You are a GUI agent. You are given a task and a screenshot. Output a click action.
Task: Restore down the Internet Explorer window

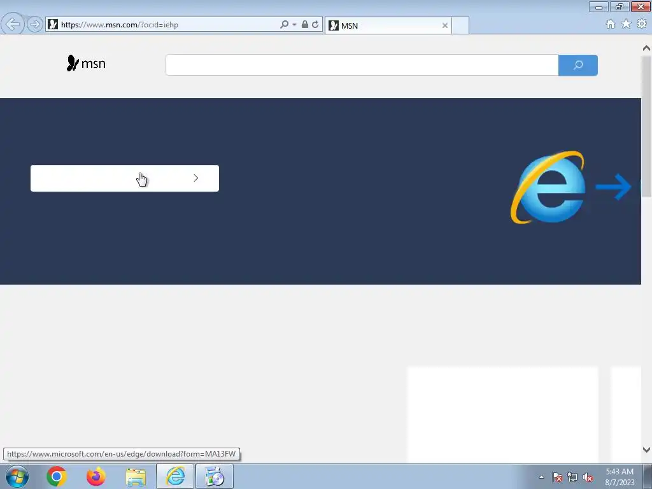coord(620,6)
